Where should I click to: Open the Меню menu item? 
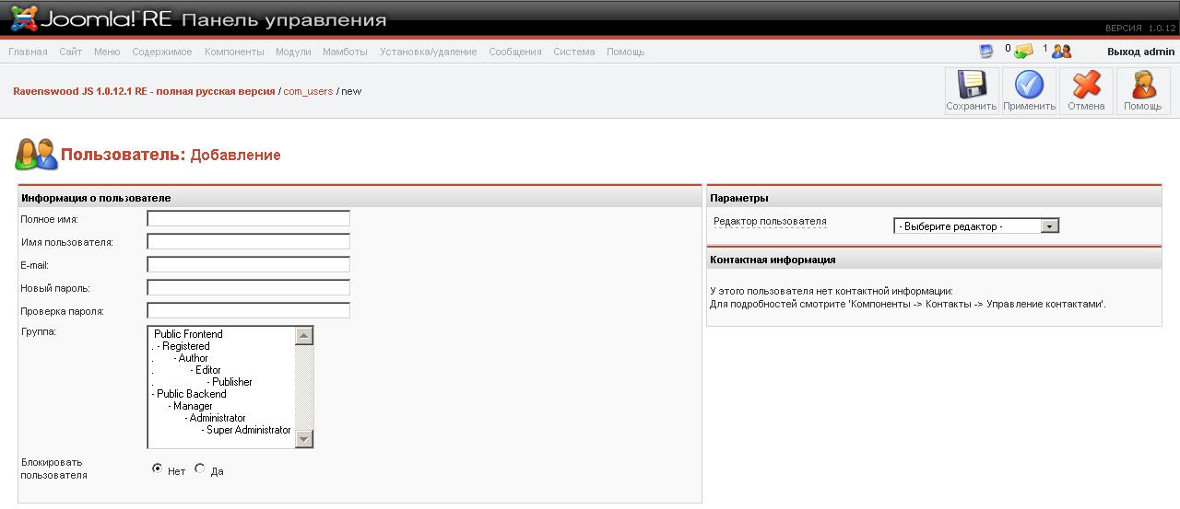click(x=107, y=52)
